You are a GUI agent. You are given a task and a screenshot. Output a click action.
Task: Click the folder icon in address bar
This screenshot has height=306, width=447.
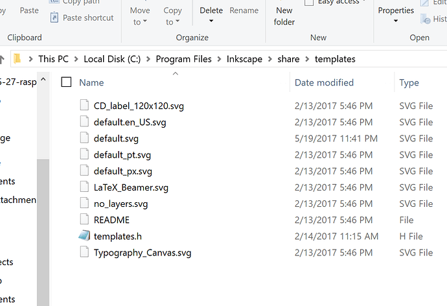click(17, 59)
